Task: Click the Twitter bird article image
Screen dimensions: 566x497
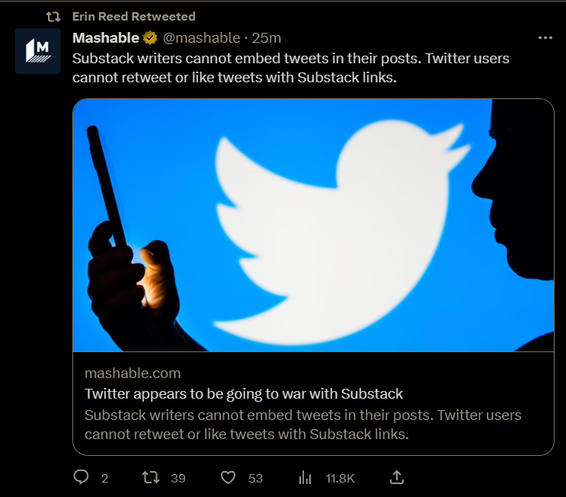Action: pos(313,225)
